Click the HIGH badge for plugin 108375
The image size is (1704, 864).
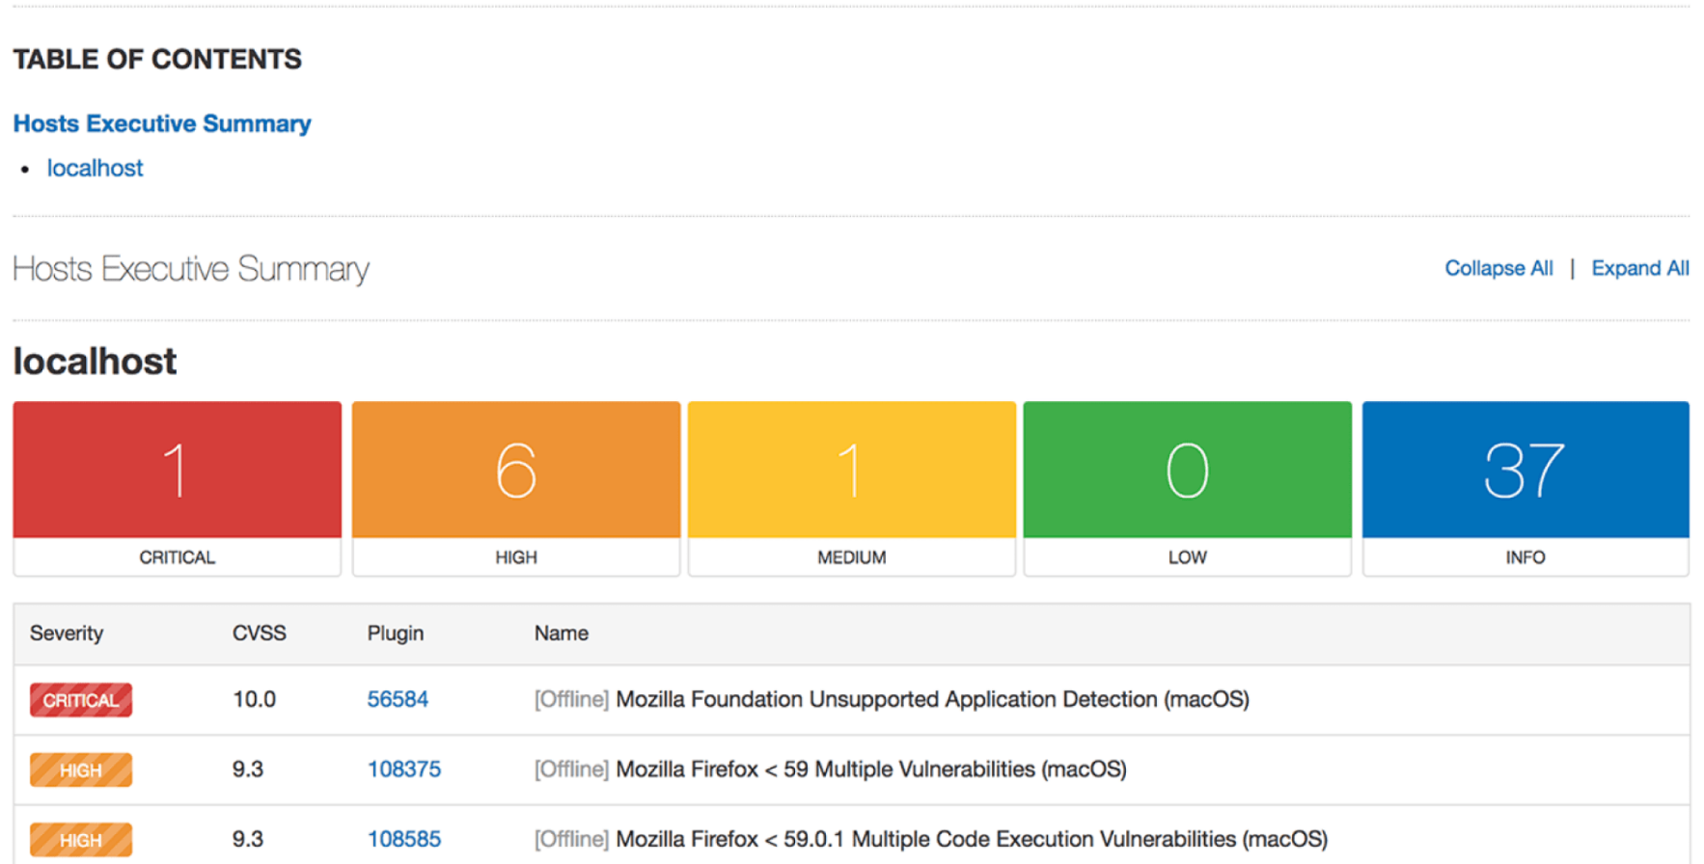click(x=81, y=770)
